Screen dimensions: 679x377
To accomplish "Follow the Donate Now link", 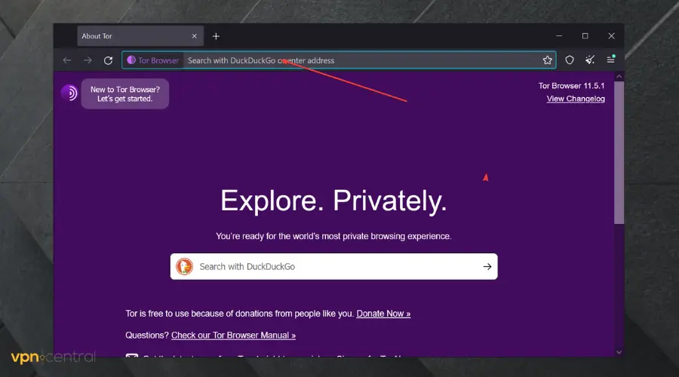I will 383,314.
